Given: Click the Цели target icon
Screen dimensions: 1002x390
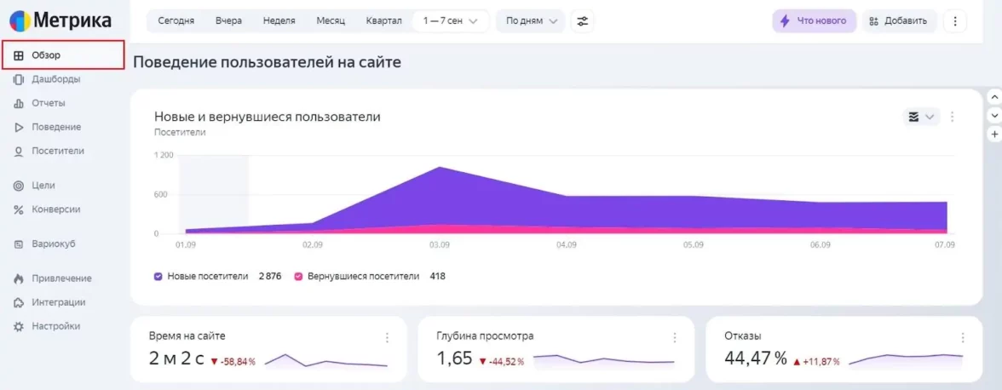Looking at the screenshot, I should click(19, 186).
